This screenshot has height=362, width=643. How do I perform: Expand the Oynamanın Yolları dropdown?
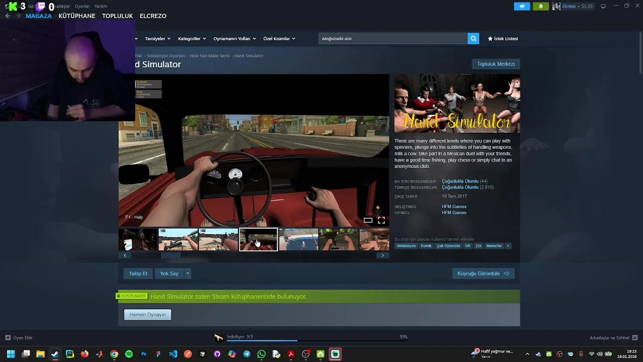pos(235,39)
